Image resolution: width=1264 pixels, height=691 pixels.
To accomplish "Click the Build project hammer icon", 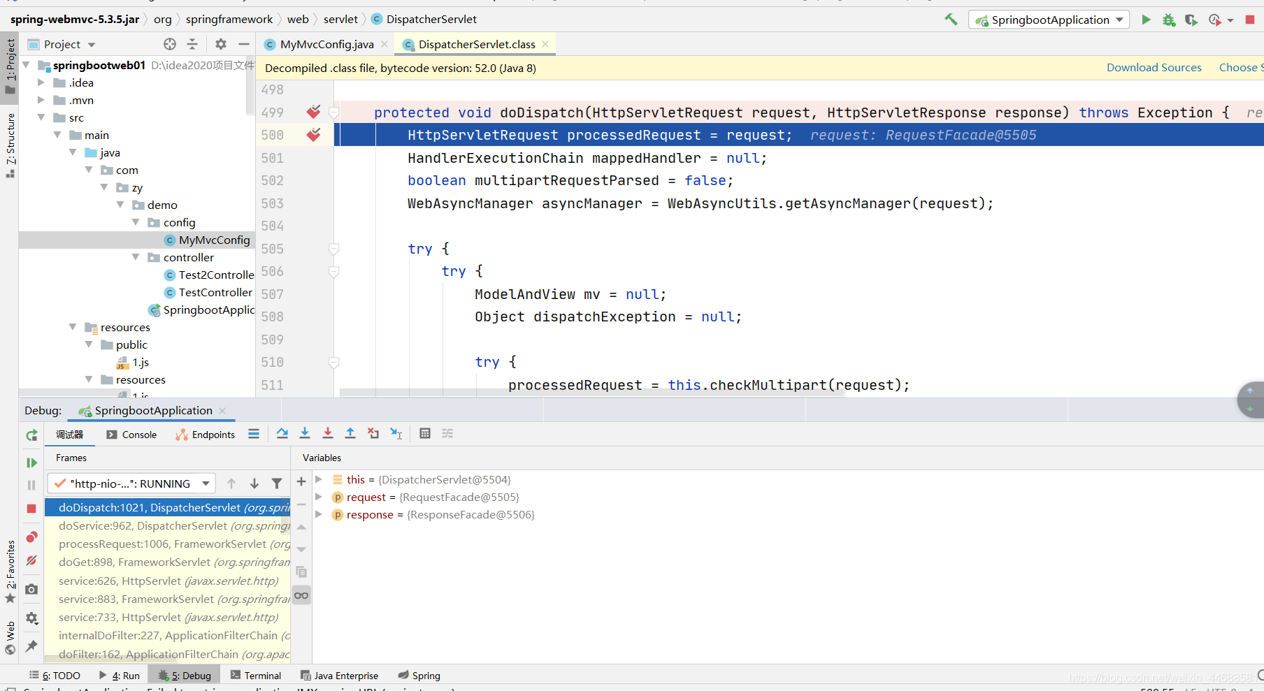I will [951, 20].
